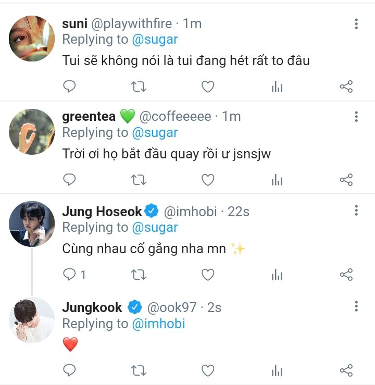
Task: Share Jung Hoseok's tweet
Action: tap(346, 274)
